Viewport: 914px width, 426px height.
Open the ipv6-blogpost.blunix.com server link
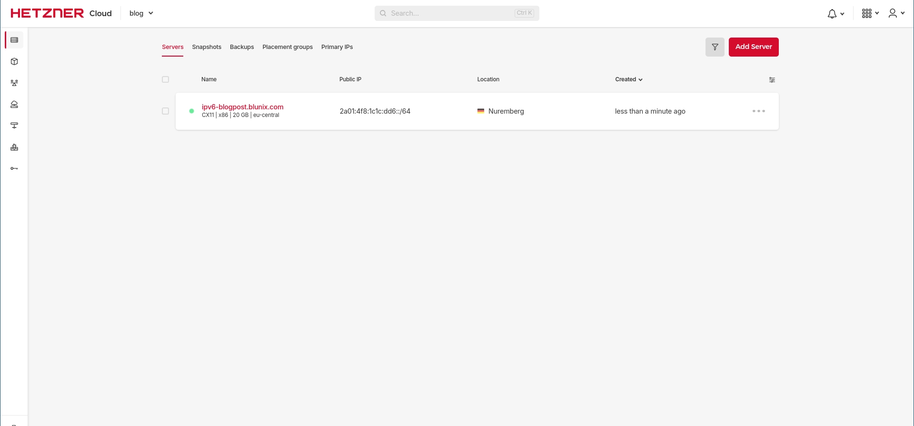[x=242, y=107]
